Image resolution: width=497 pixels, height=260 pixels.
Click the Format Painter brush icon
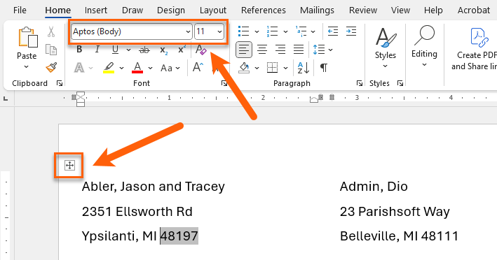pos(51,67)
